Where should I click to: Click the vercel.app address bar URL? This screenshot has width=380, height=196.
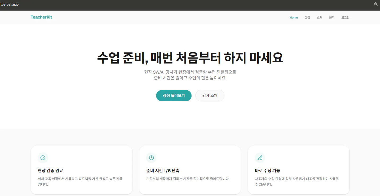coord(10,4)
